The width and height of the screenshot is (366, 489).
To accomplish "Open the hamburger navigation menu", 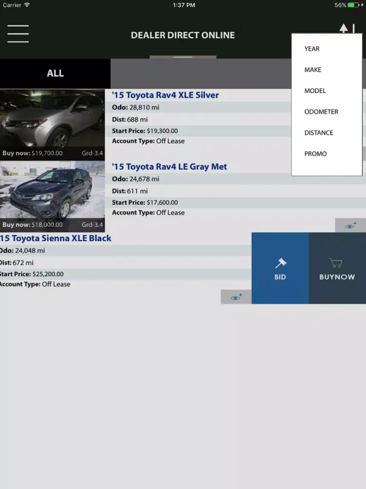I will click(x=18, y=34).
